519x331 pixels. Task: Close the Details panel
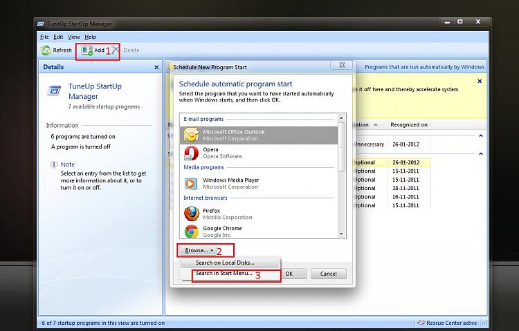click(156, 68)
